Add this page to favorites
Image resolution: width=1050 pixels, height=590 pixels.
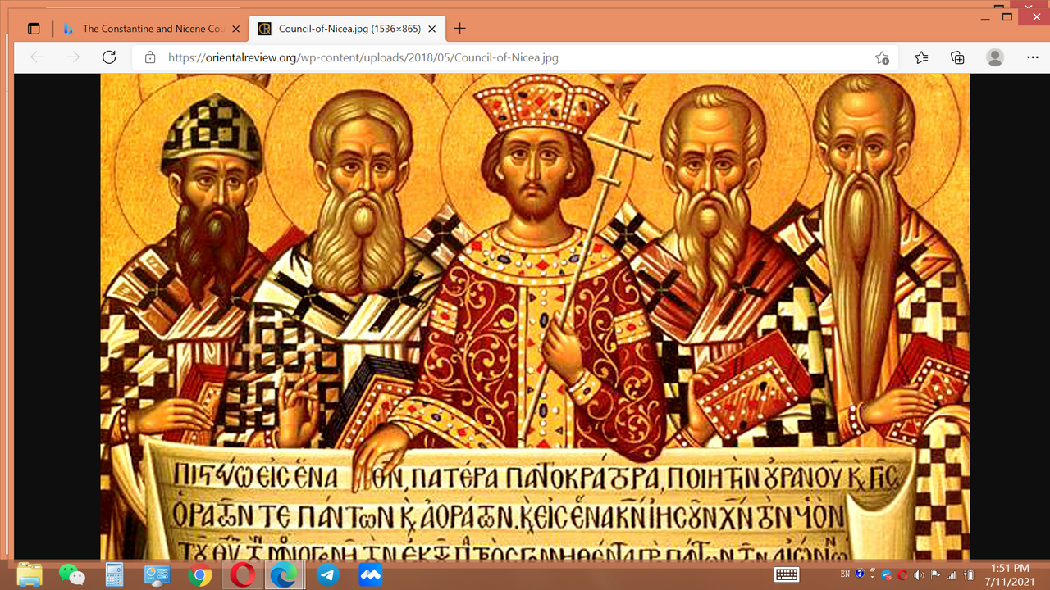click(x=882, y=57)
